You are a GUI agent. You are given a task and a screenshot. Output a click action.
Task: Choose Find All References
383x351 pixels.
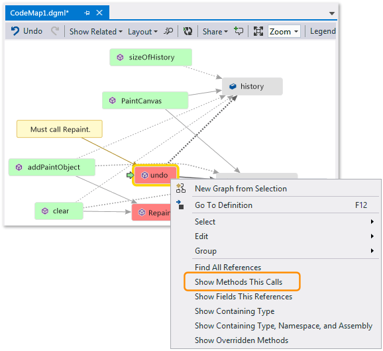click(276, 268)
